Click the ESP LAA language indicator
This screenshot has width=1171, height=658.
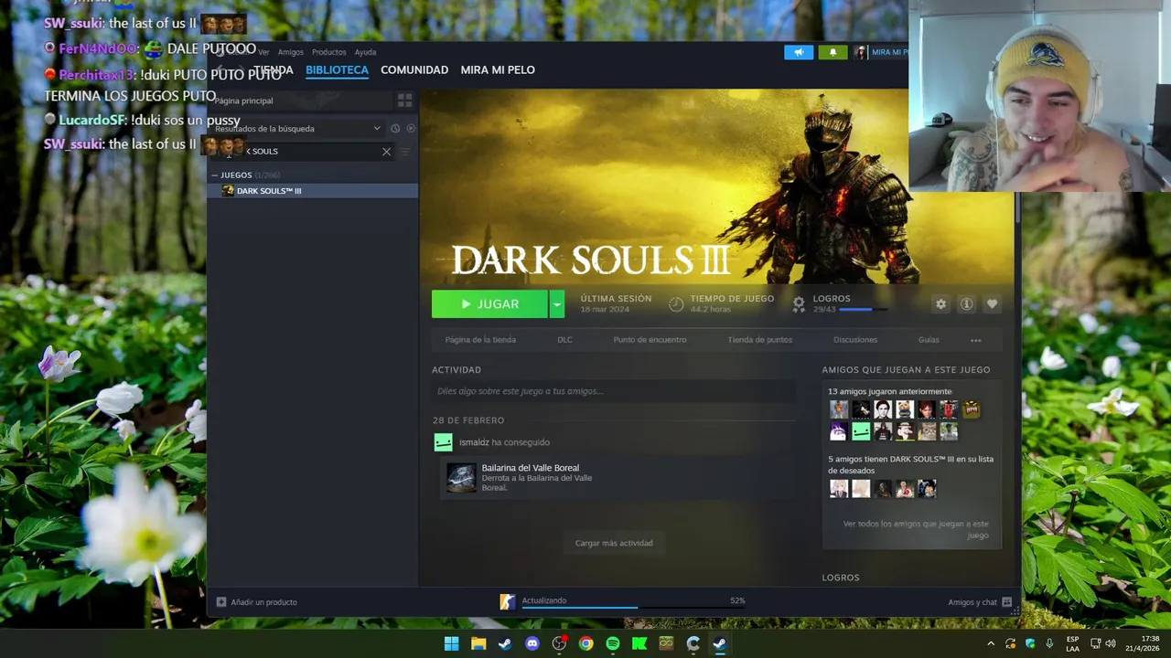pos(1073,643)
